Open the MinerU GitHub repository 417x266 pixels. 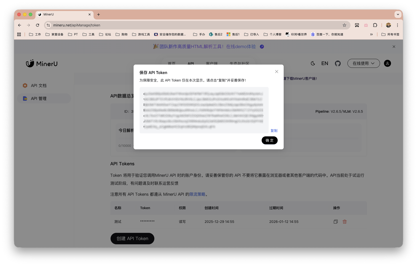point(338,63)
